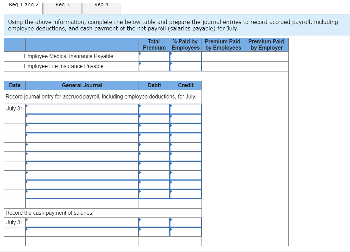350x252 pixels.
Task: Open account dropdown in eighth payroll journal row
Action: 82,175
